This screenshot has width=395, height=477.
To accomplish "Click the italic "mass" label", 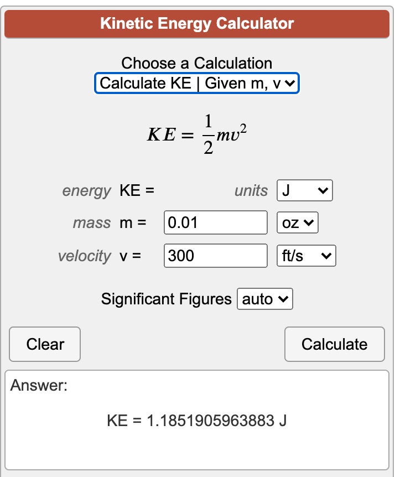I will click(92, 224).
